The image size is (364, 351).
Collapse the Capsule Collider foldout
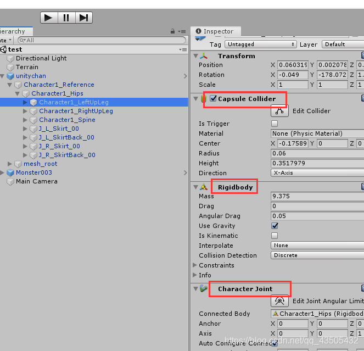(x=195, y=99)
